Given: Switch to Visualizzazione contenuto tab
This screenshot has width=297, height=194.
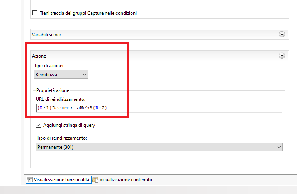Looking at the screenshot, I should (122, 180).
